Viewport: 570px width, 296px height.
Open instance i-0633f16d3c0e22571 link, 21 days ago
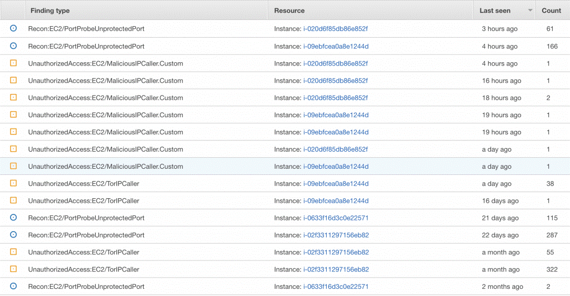click(x=336, y=218)
